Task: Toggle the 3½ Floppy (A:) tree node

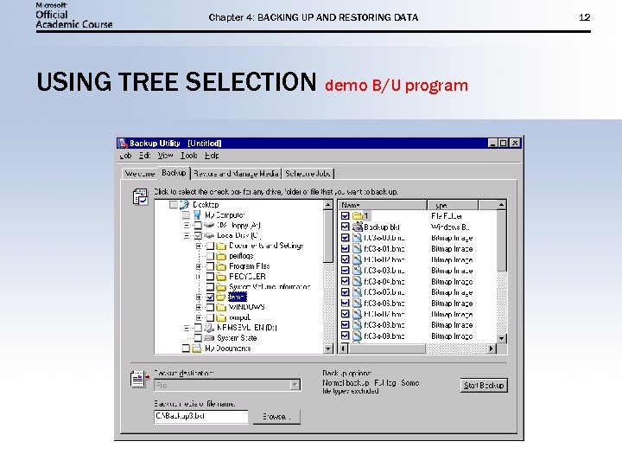Action: pyautogui.click(x=187, y=226)
